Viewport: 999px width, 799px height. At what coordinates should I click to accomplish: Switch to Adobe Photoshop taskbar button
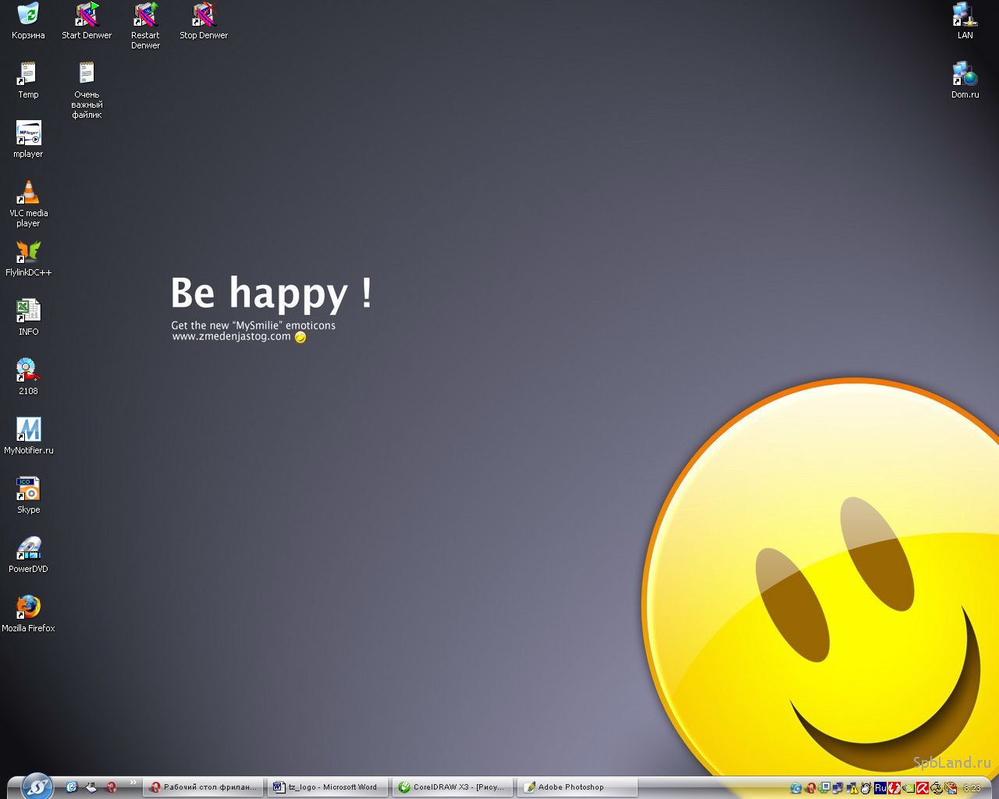(577, 787)
